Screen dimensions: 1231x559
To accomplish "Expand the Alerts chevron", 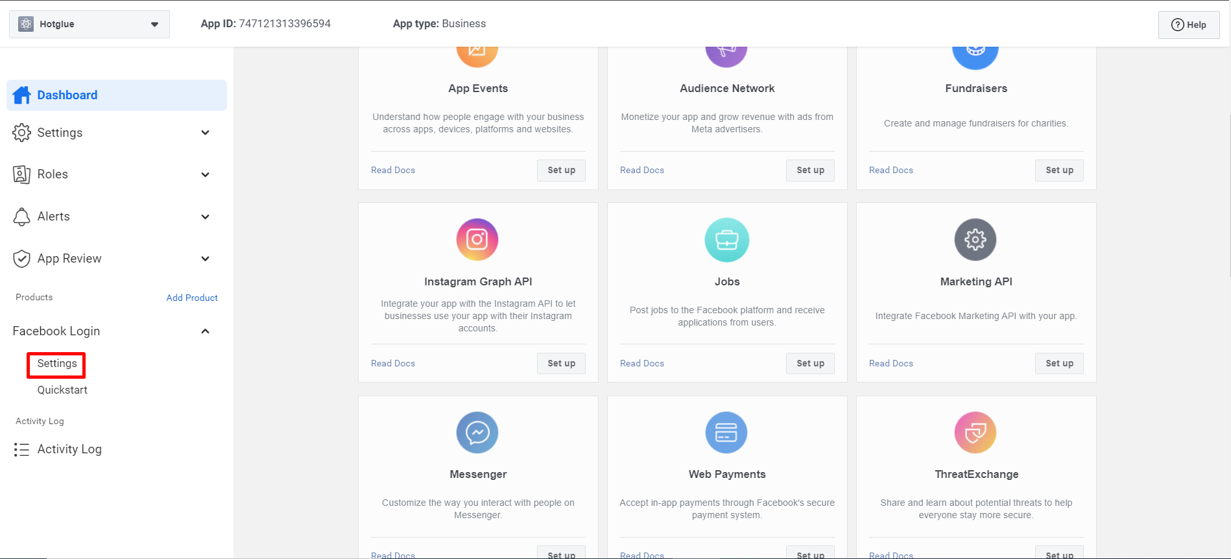I will pos(206,217).
